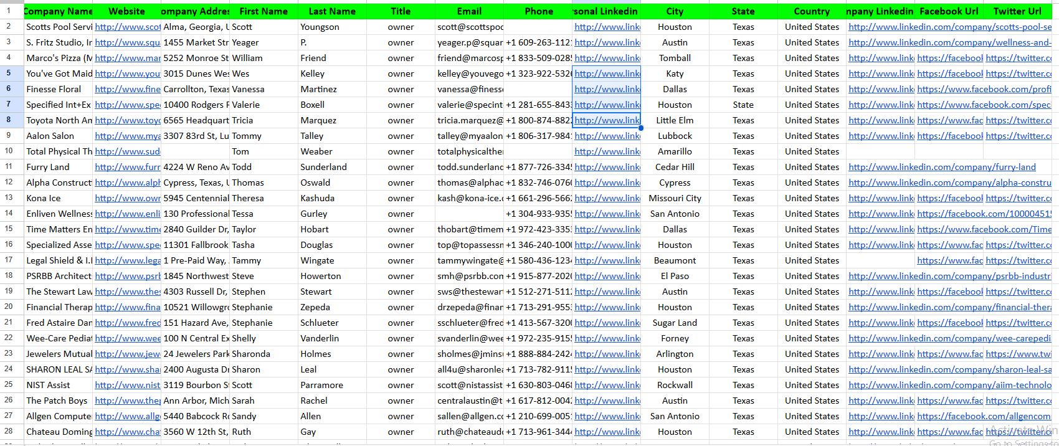Select the address cell '5252 Monroe St'
The image size is (1059, 446).
point(195,58)
